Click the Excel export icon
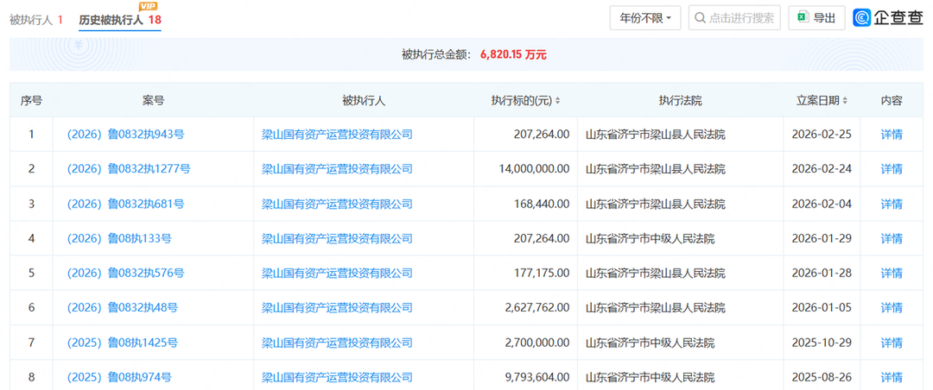 tap(803, 18)
